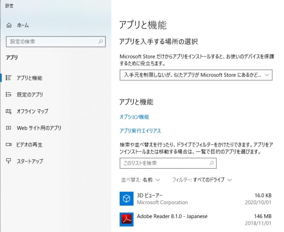Click the Adobe Reader red app icon

pos(126,220)
